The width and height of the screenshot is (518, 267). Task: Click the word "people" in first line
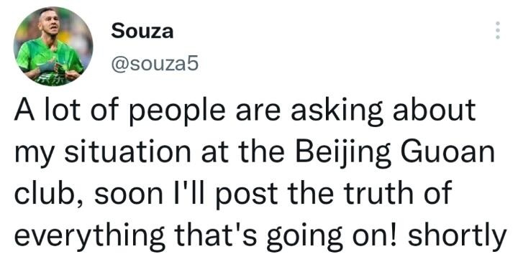178,112
